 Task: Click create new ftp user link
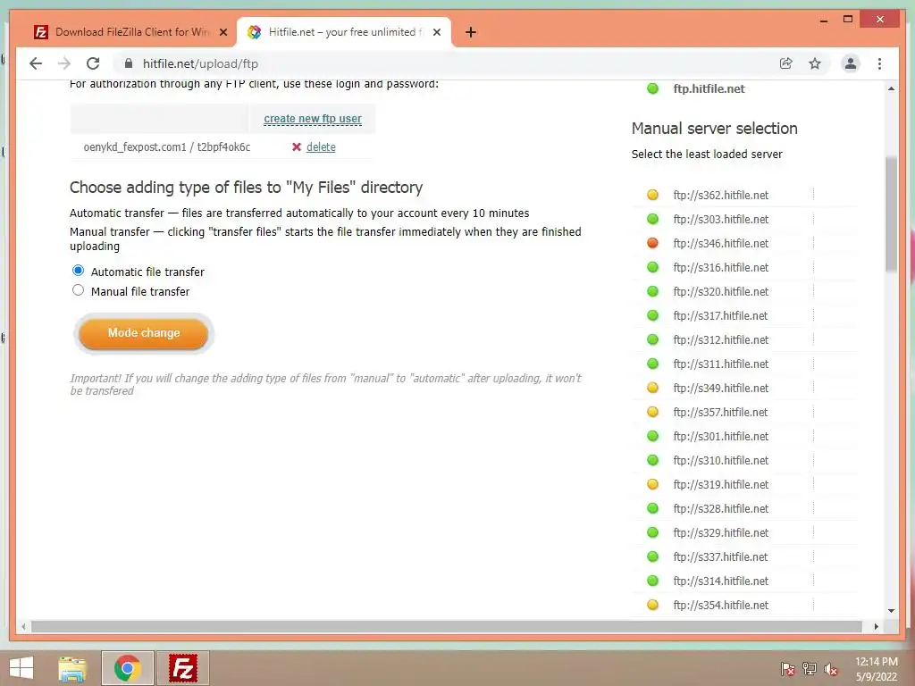[313, 119]
